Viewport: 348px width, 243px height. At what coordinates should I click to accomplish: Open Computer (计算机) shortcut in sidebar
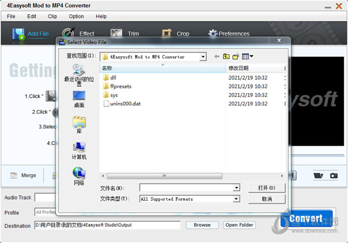pyautogui.click(x=79, y=151)
